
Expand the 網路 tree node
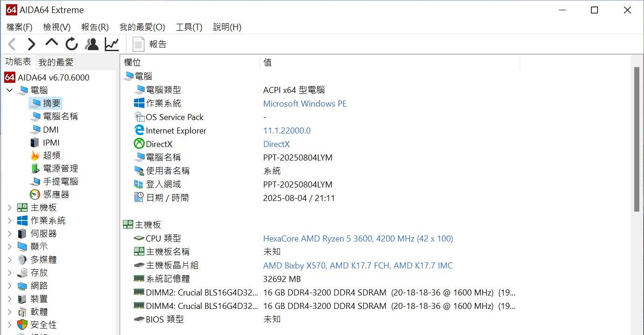pos(9,286)
